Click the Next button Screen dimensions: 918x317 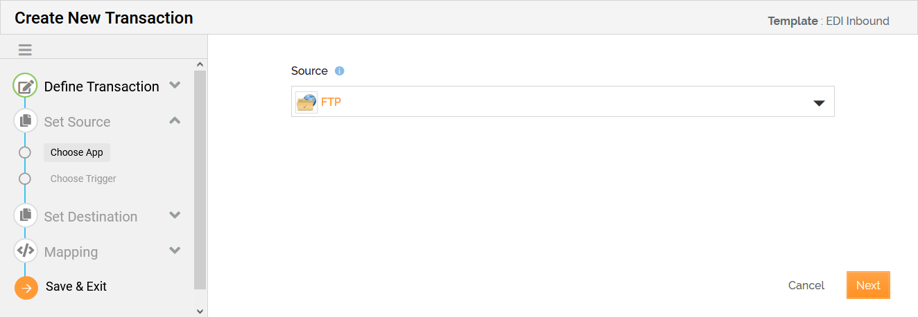[x=868, y=285]
